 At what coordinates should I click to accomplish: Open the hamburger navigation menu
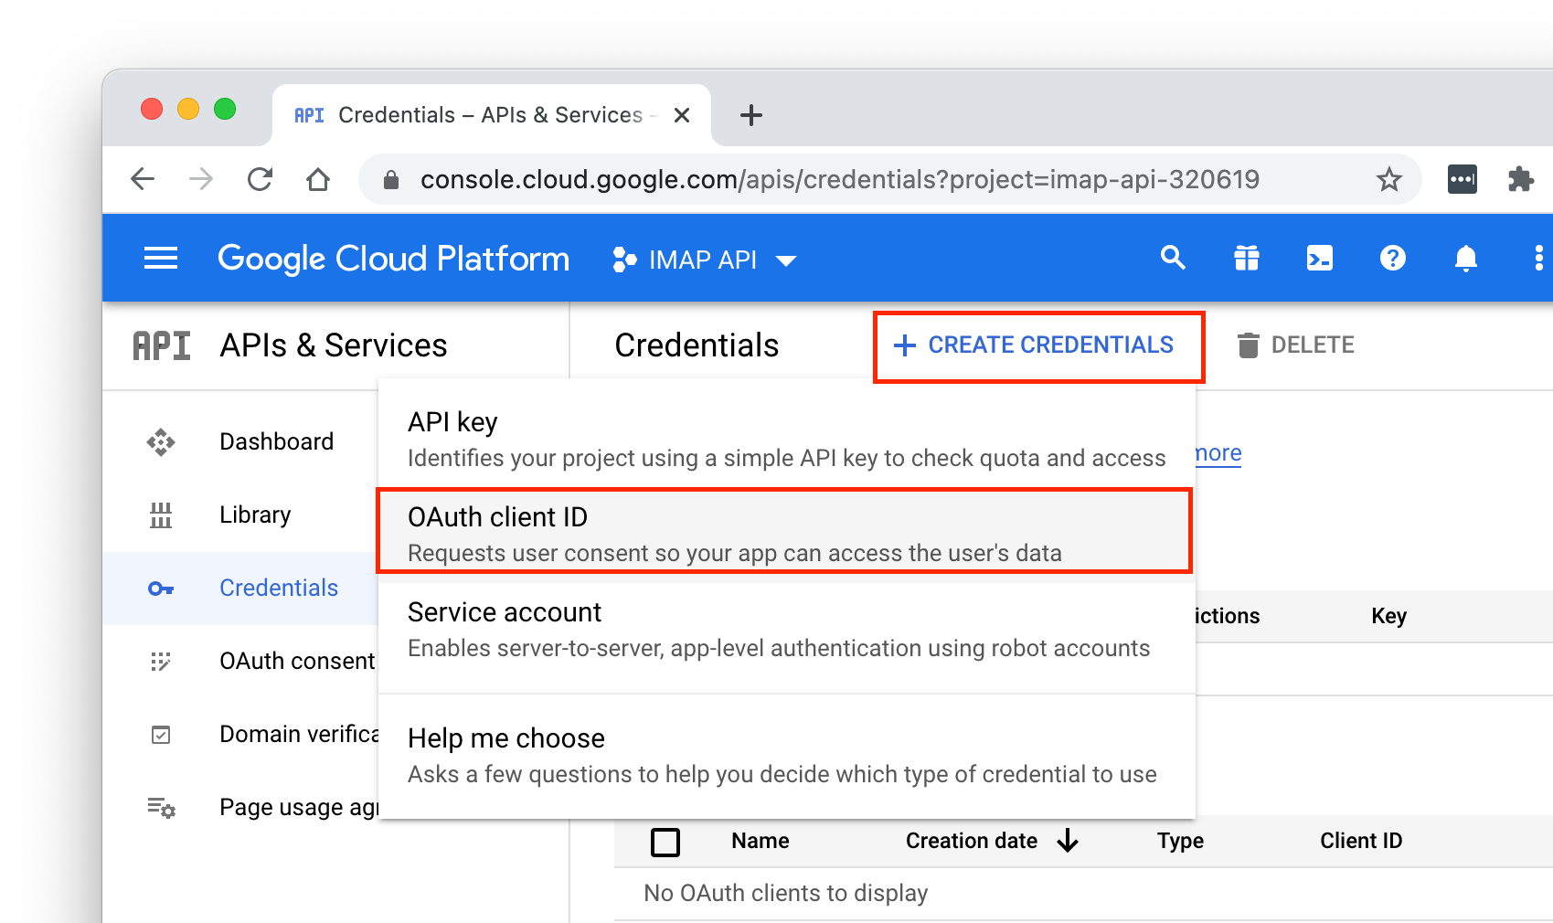click(x=161, y=259)
